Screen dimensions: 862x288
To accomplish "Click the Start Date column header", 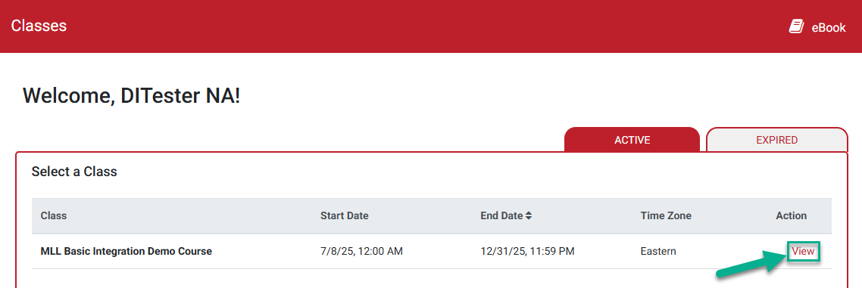I will (345, 216).
